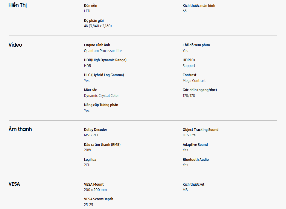Viewport: 286px width, 209px height.
Task: Click the HDR10+ spec label
Action: click(x=189, y=60)
